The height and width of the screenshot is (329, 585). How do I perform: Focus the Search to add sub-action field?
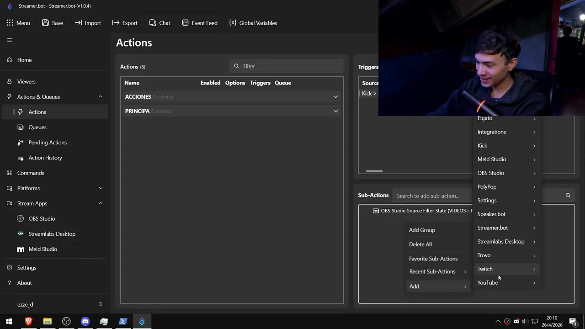click(432, 196)
